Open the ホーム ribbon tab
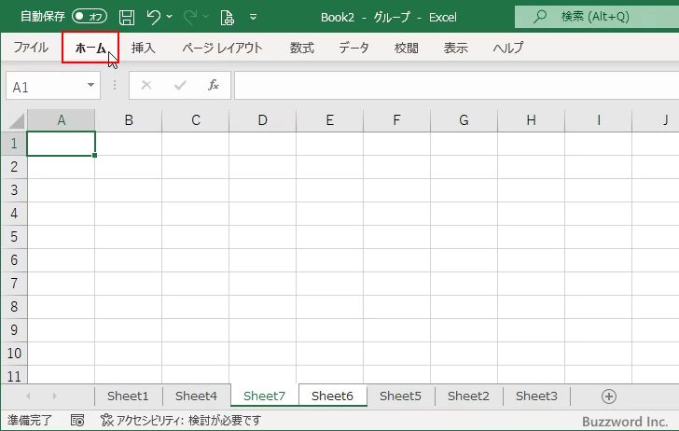 click(x=90, y=48)
